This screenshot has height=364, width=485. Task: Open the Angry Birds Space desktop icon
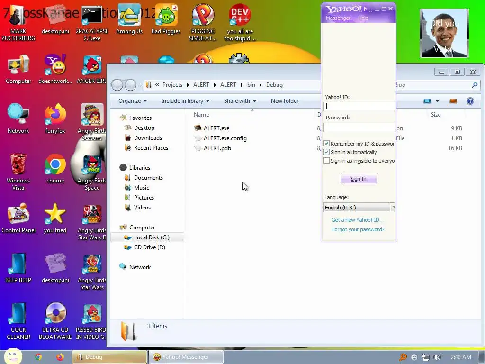coord(92,172)
